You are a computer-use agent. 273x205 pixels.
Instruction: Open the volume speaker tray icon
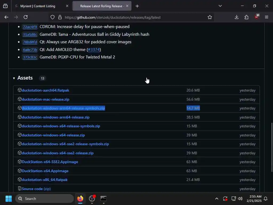point(240,199)
